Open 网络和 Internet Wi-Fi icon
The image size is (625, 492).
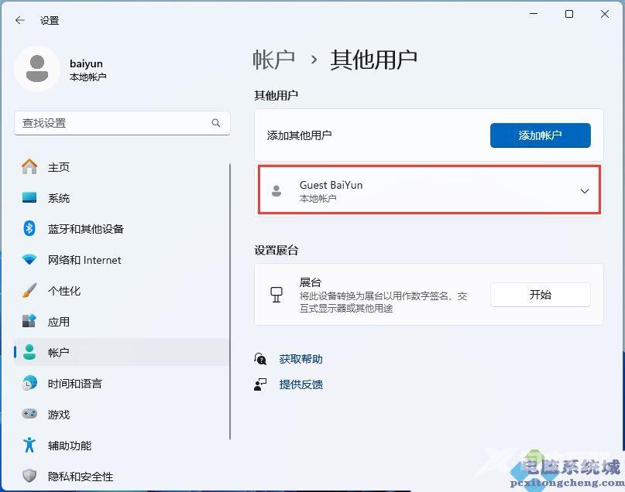(x=29, y=260)
